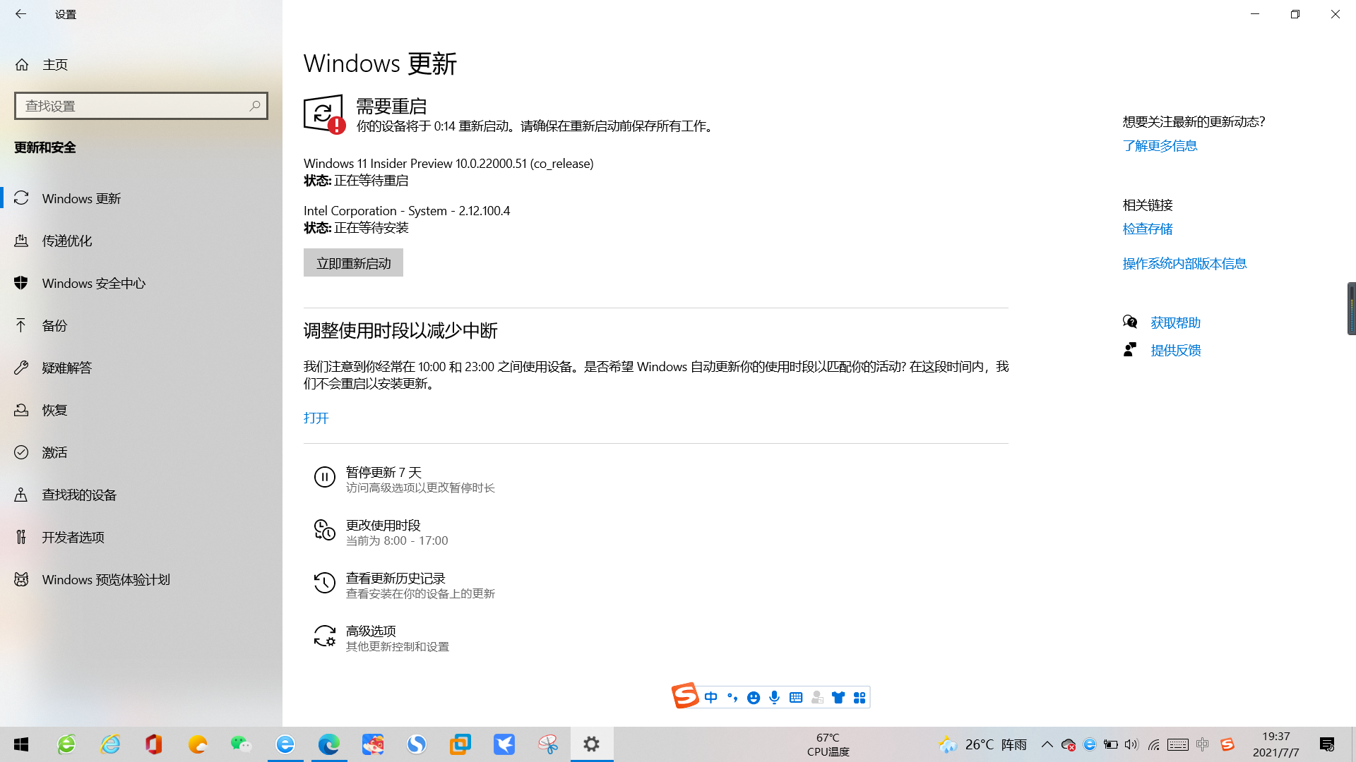Viewport: 1356px width, 762px height.
Task: Open 疑难解答 troubleshooting page
Action: click(141, 368)
